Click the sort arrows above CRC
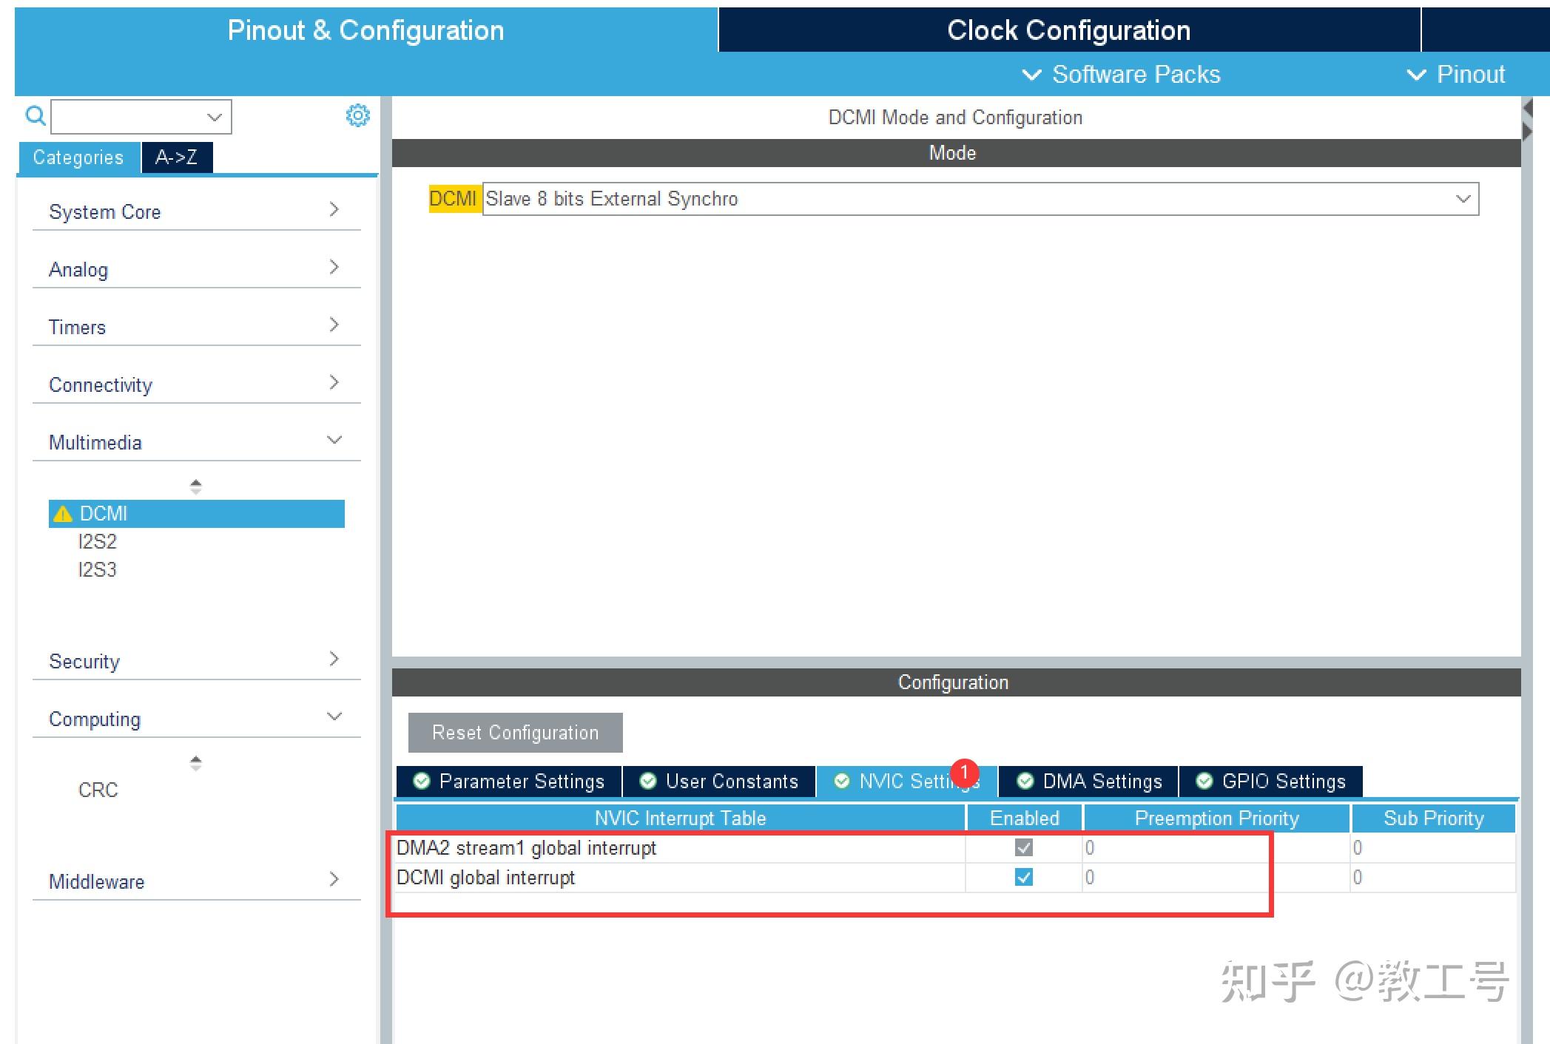1550x1044 pixels. pos(195,762)
